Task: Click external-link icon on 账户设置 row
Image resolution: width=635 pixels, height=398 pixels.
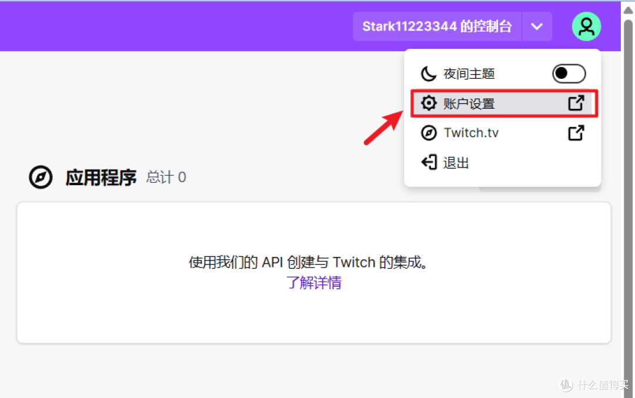Action: [x=576, y=103]
